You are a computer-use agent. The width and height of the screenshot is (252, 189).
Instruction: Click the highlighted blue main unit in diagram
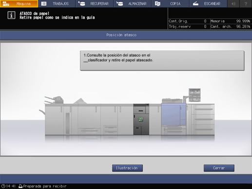point(174,114)
